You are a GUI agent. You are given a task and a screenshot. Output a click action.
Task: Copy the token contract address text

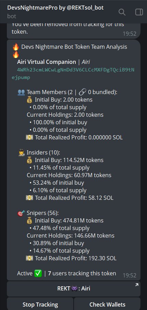[x=73, y=73]
